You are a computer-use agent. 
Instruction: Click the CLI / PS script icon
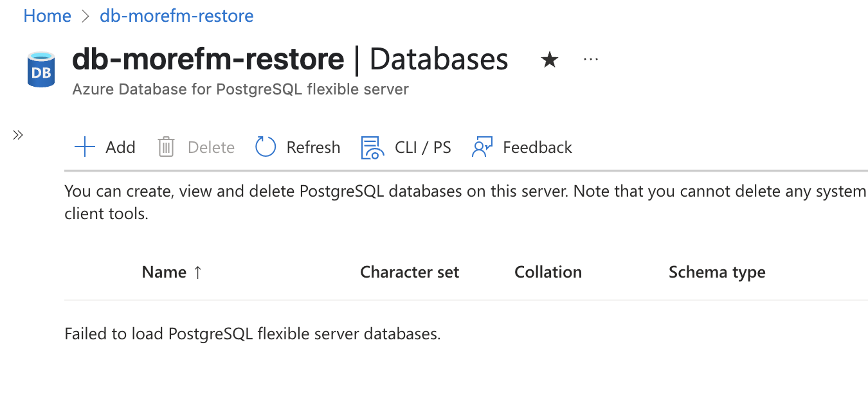pos(371,147)
